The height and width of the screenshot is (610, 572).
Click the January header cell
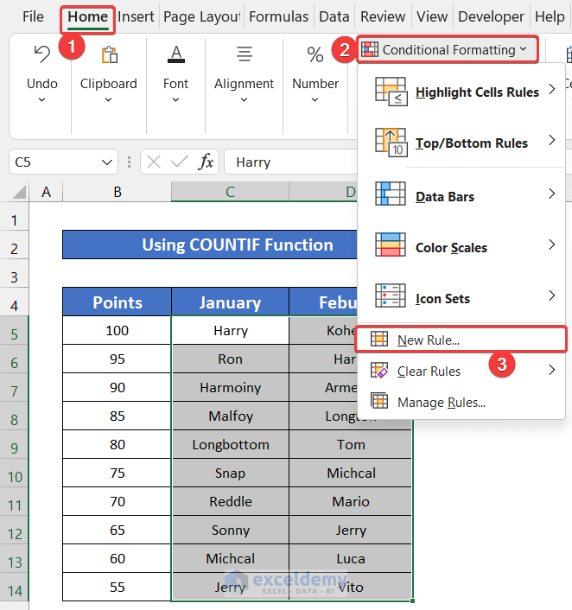(x=230, y=302)
